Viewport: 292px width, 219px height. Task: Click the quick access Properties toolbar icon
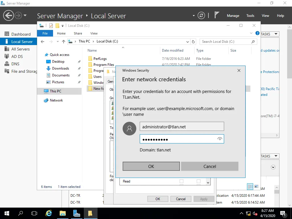[x=51, y=26]
